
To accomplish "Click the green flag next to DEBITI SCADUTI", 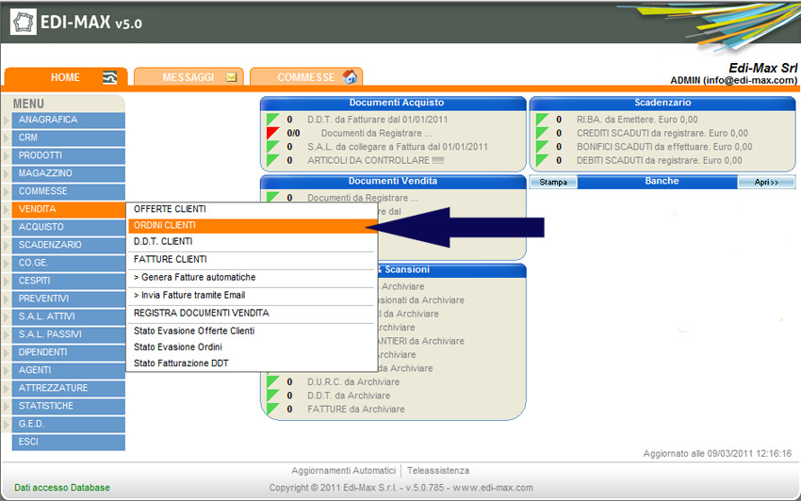I will point(542,160).
